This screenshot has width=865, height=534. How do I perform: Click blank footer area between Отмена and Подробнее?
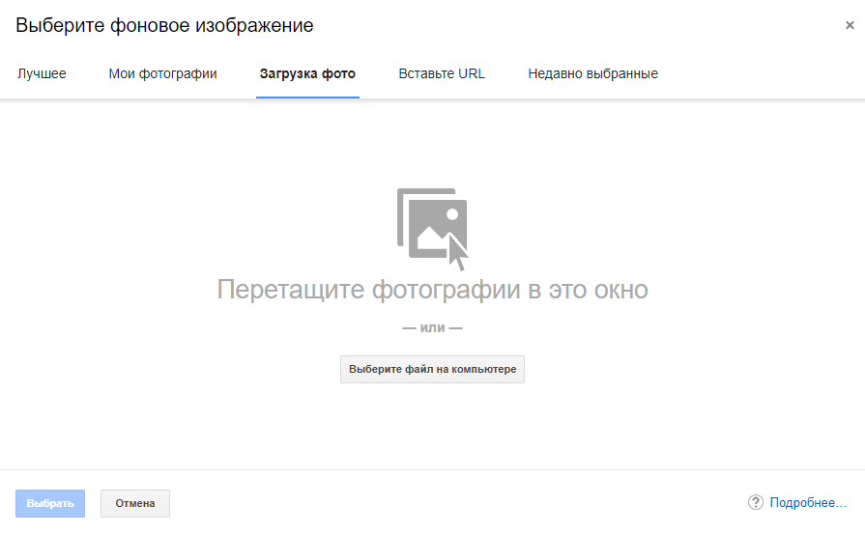454,503
